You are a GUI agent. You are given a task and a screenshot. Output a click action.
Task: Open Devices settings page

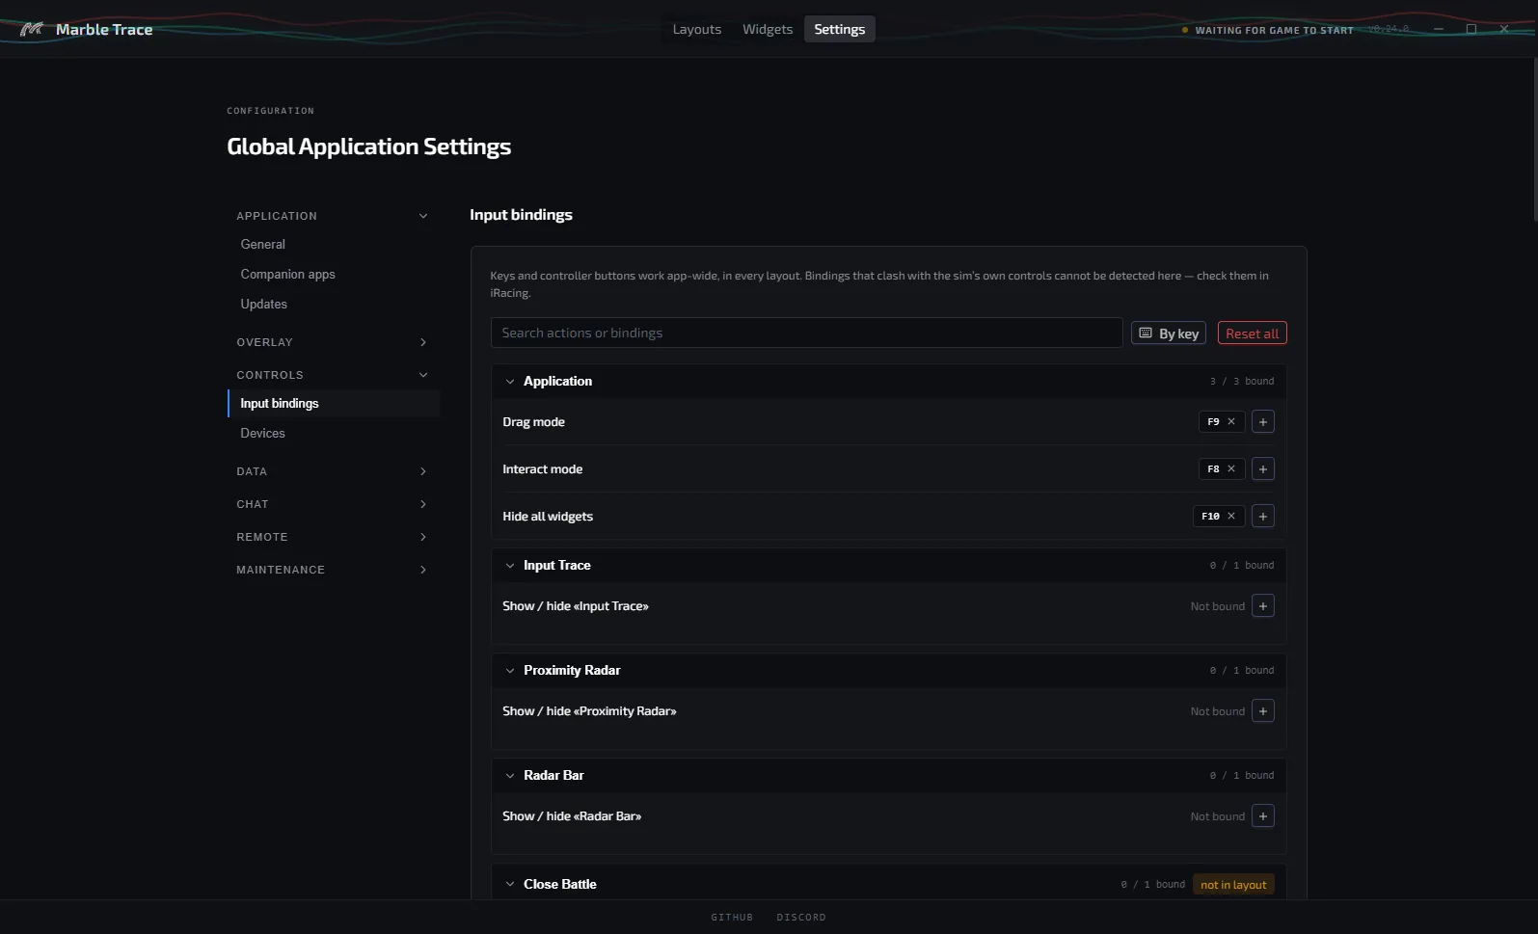click(x=333, y=433)
